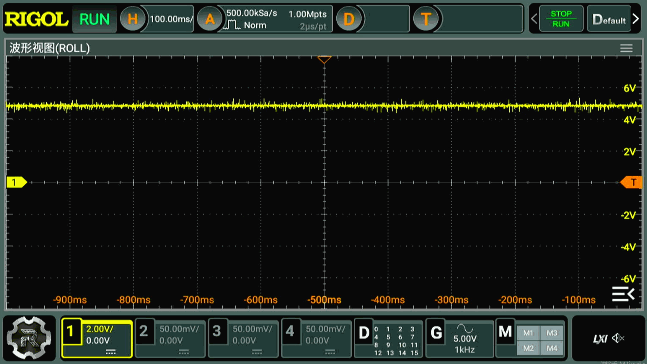Expand the side results panel arrow icon
The height and width of the screenshot is (364, 647).
(623, 294)
